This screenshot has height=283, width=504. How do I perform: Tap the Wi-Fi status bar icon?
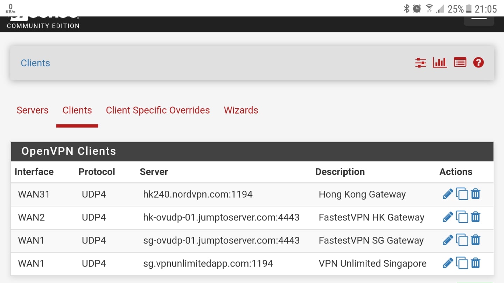429,9
